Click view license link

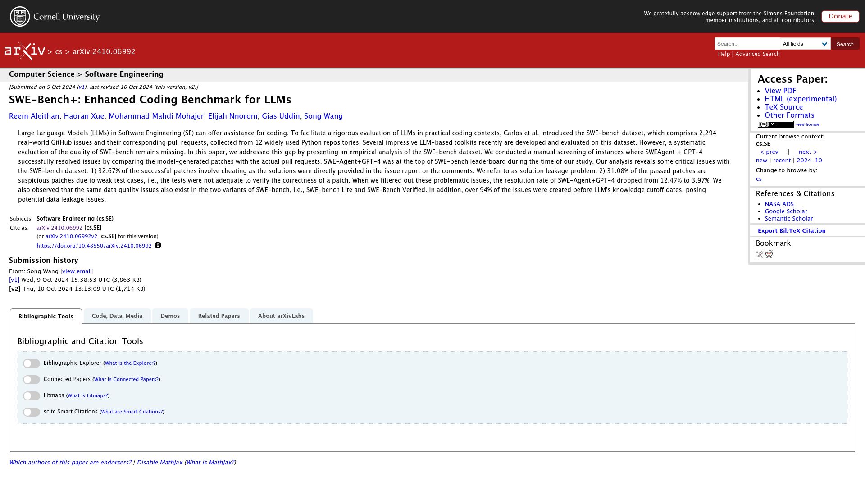(807, 124)
